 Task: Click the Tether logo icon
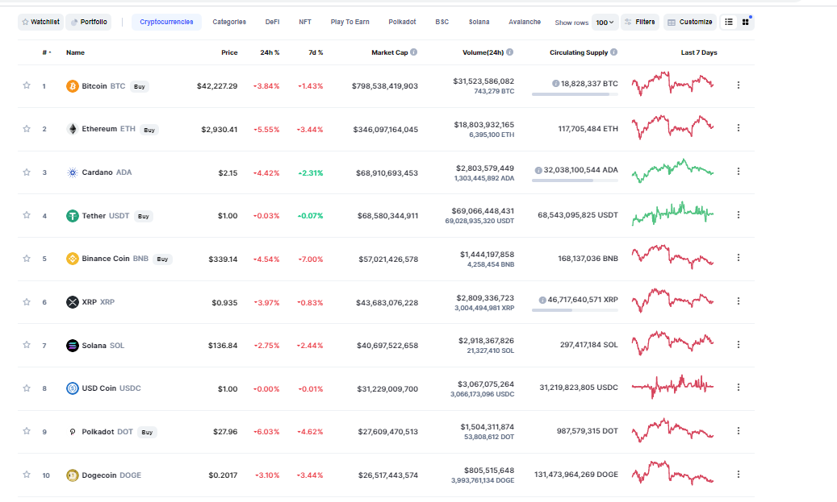coord(72,216)
